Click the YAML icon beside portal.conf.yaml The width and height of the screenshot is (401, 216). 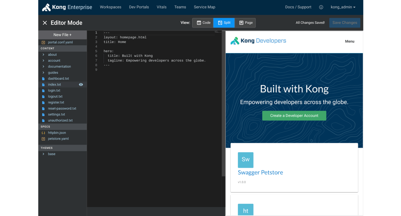tap(43, 42)
